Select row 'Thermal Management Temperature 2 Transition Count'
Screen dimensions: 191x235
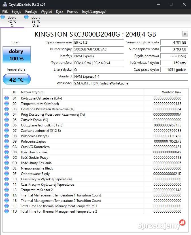point(93,200)
